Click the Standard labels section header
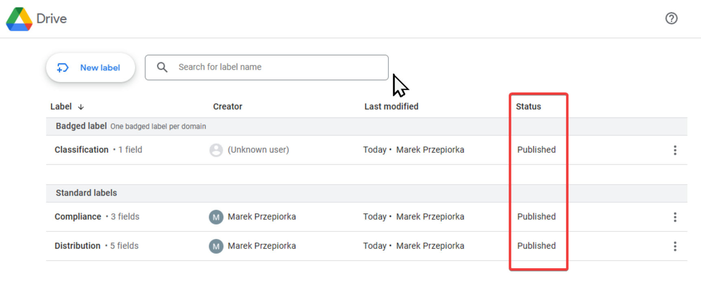Image resolution: width=701 pixels, height=296 pixels. click(86, 193)
